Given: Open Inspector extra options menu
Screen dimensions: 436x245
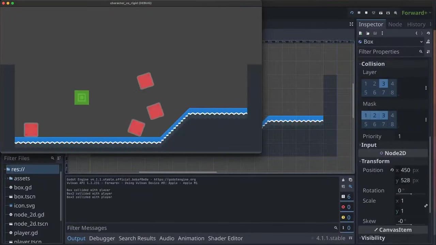Looking at the screenshot, I should tap(382, 33).
